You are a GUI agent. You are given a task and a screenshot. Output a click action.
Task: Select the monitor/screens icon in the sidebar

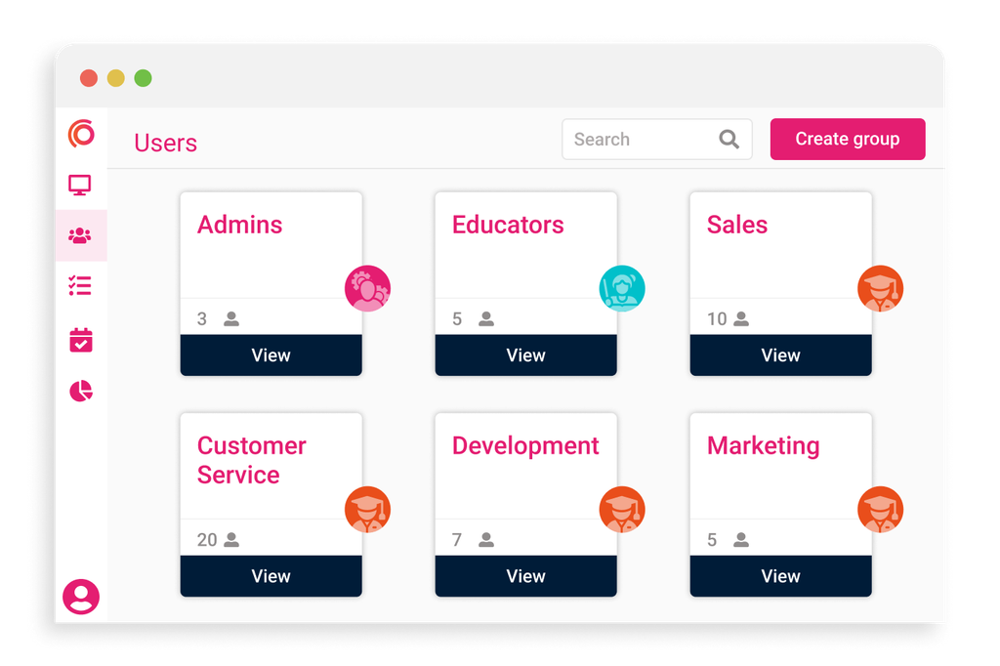(81, 185)
